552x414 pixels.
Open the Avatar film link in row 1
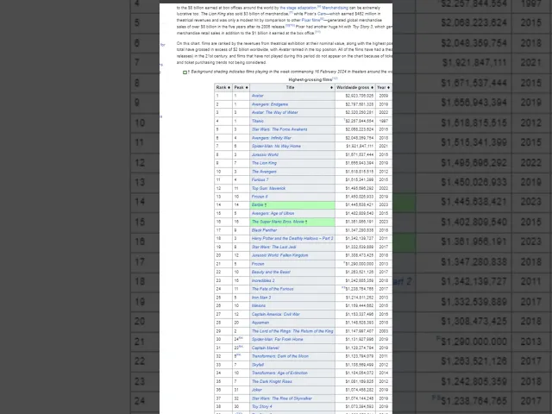tap(257, 96)
